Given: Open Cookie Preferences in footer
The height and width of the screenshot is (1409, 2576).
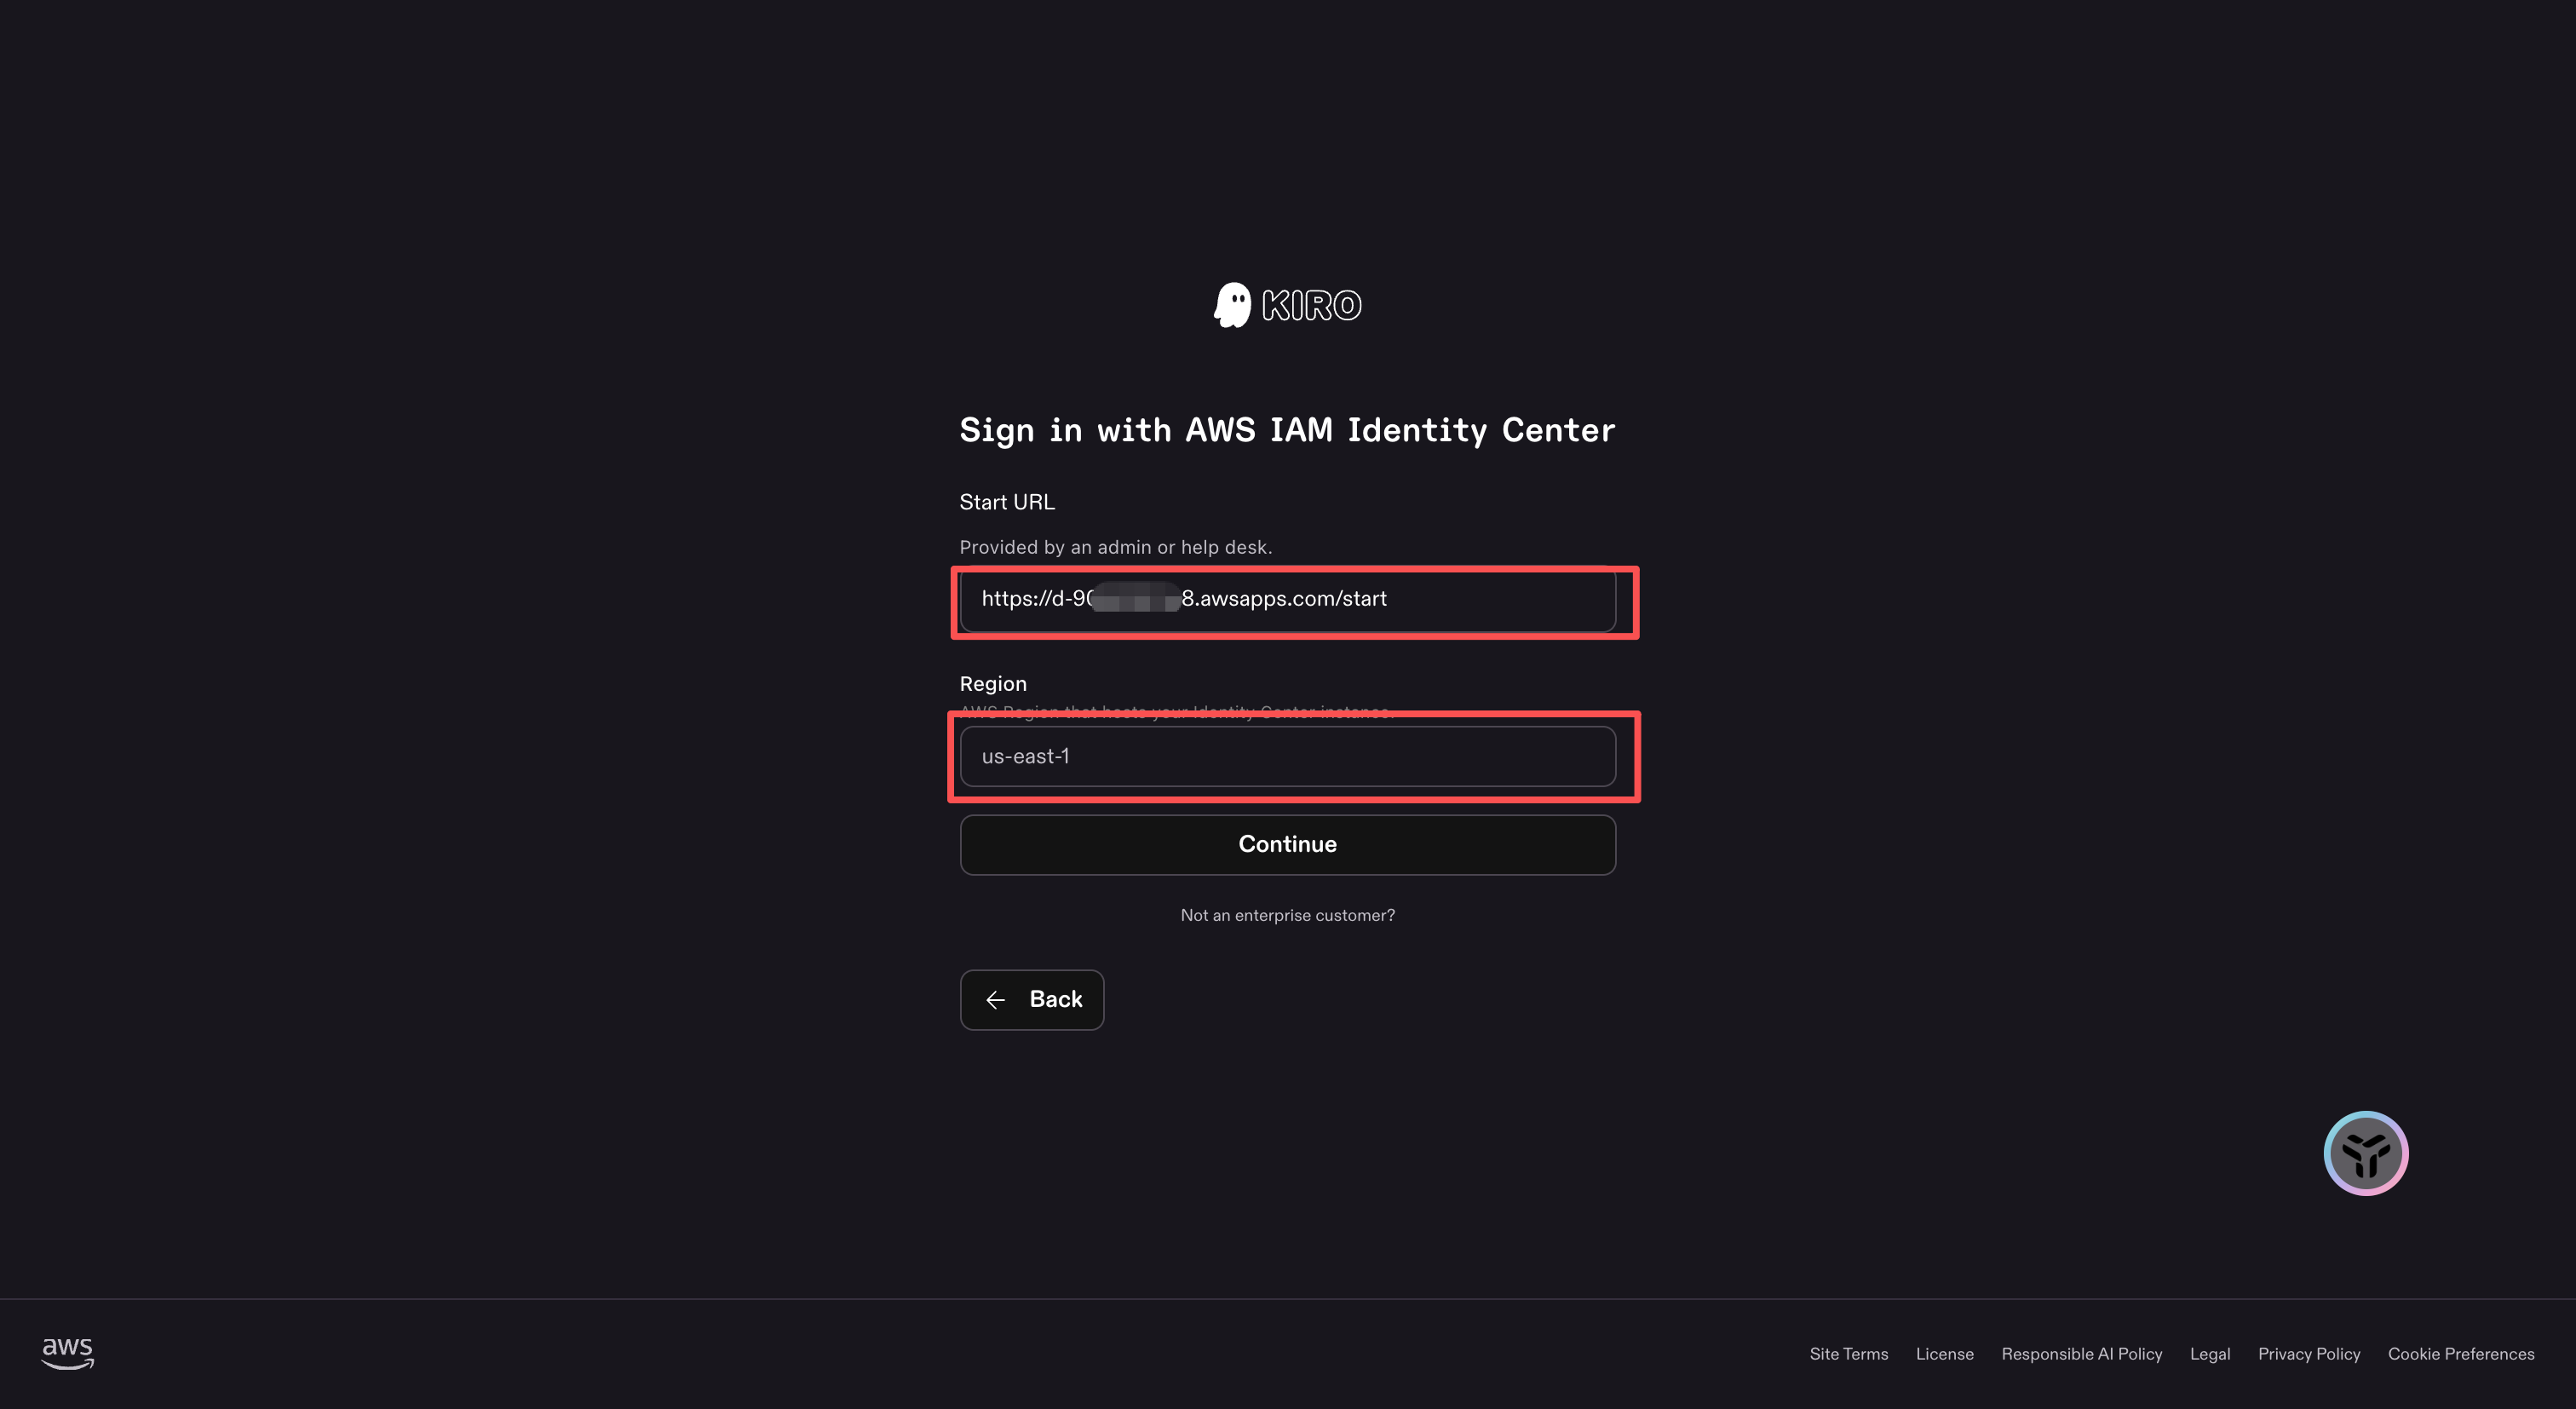Looking at the screenshot, I should (x=2460, y=1354).
